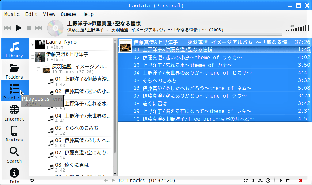This screenshot has height=185, width=312.
Task: Skip to next track button
Action: click(x=39, y=28)
